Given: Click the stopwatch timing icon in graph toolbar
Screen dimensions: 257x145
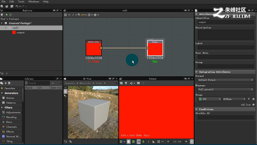Looking at the screenshot, I should [x=89, y=15].
